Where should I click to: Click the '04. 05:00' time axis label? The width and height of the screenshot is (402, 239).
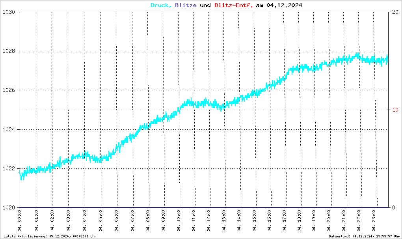pos(100,221)
